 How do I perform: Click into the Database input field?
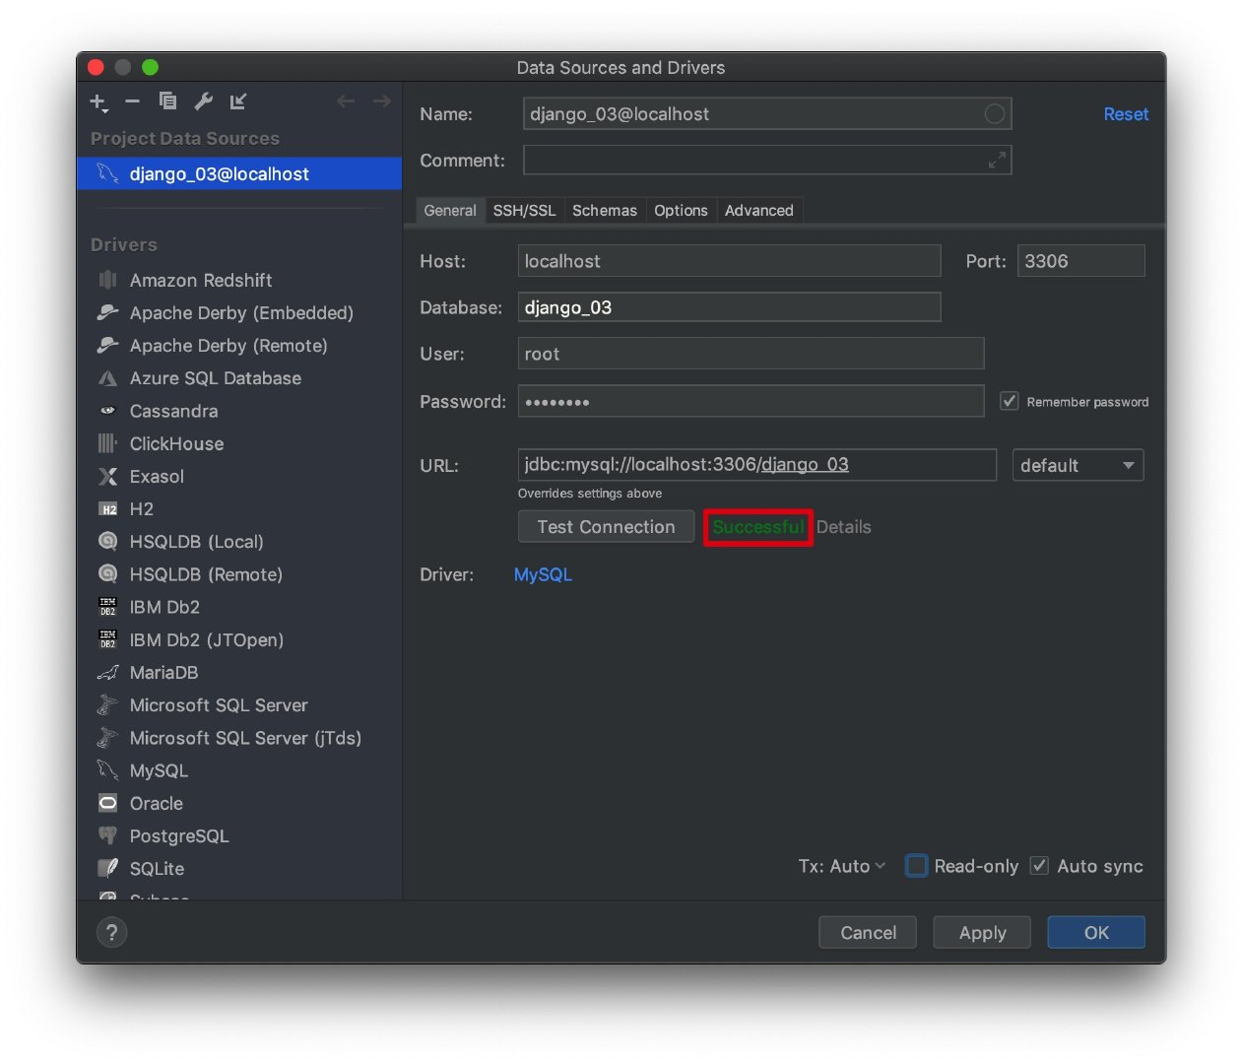click(x=729, y=307)
